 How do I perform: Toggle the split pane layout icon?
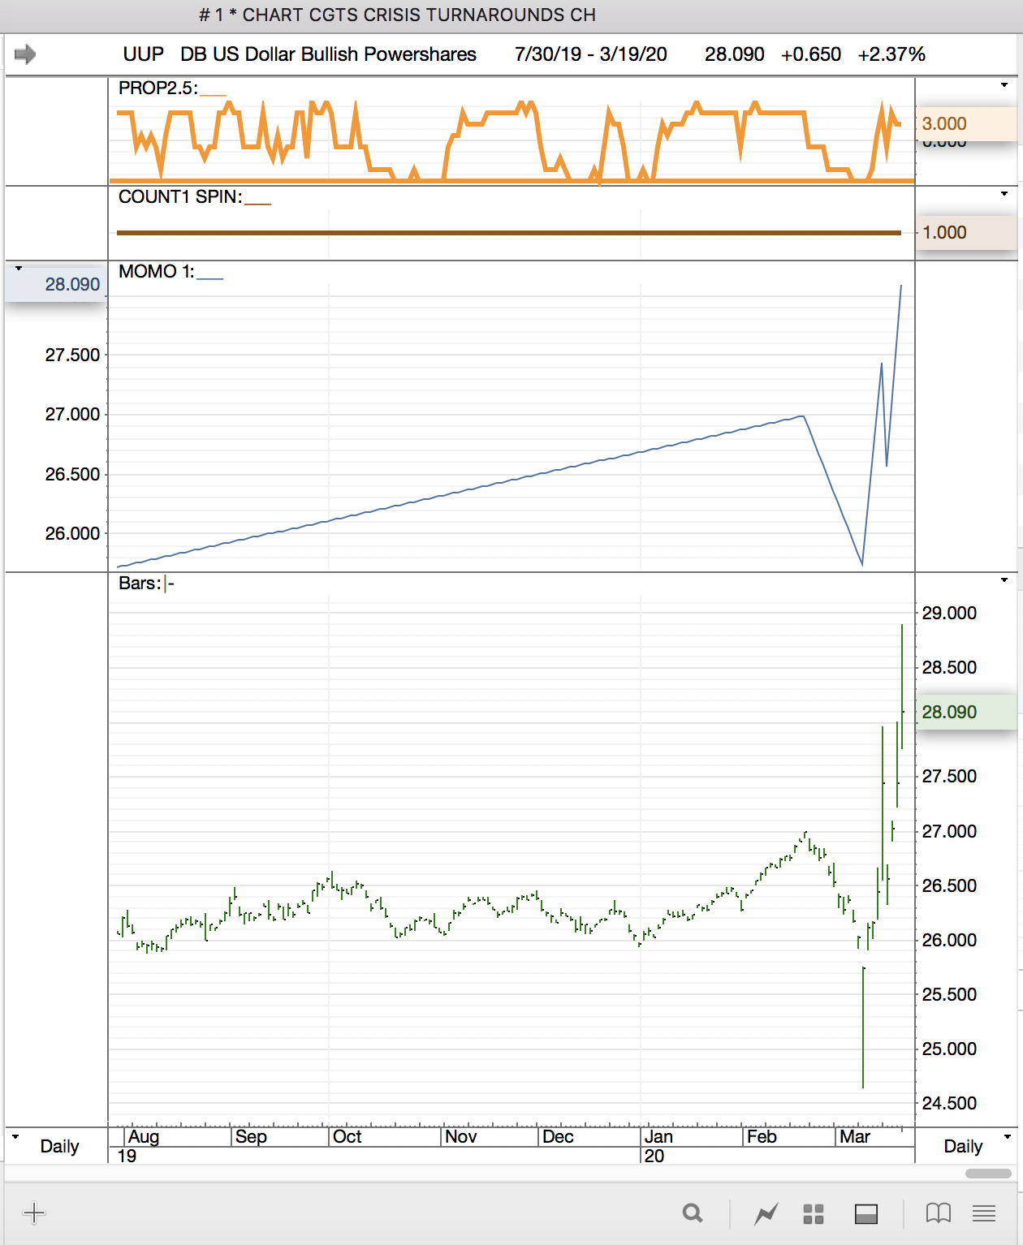pyautogui.click(x=866, y=1213)
